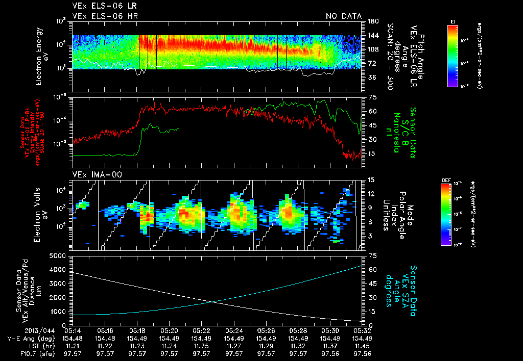Click the crossing point of the altitude and SZA curves
The width and height of the screenshot is (523, 361).
[211, 302]
